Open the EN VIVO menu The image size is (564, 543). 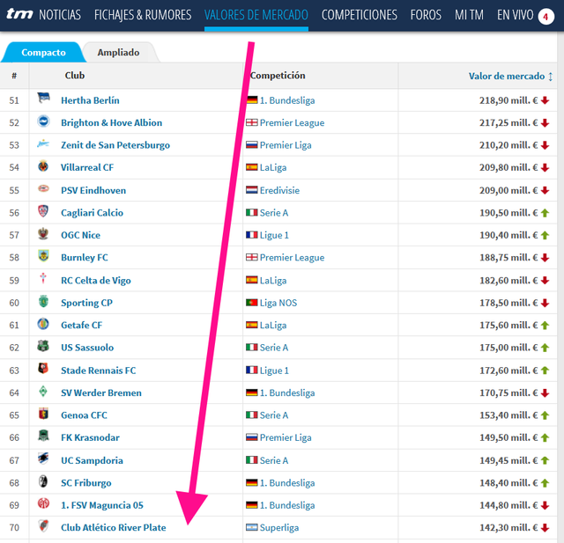pos(515,15)
